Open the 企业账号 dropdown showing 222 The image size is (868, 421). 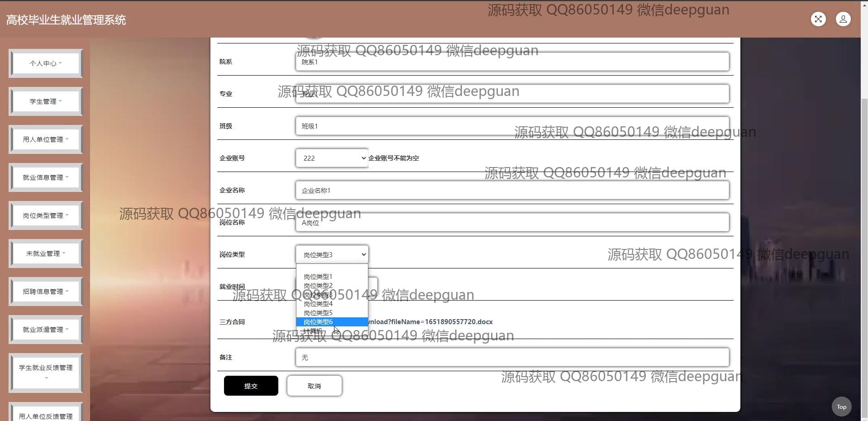332,158
